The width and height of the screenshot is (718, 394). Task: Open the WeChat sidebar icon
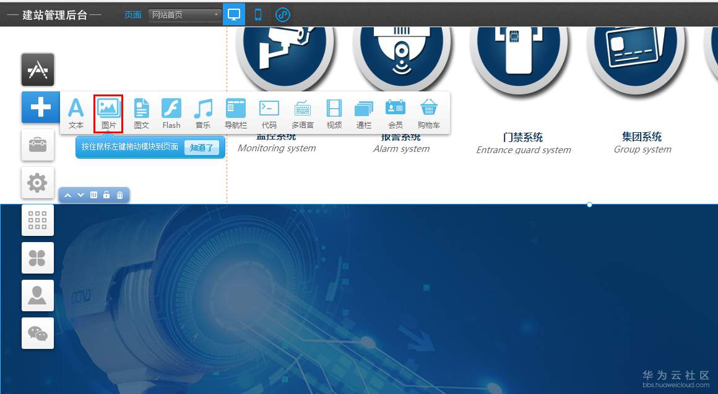click(38, 333)
